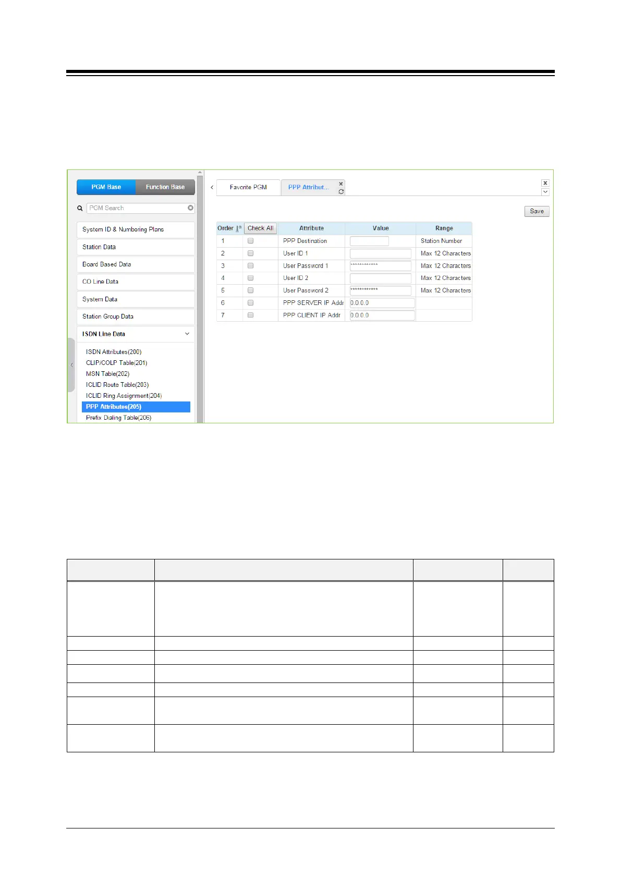Expand the Station Group Data section

pos(136,316)
